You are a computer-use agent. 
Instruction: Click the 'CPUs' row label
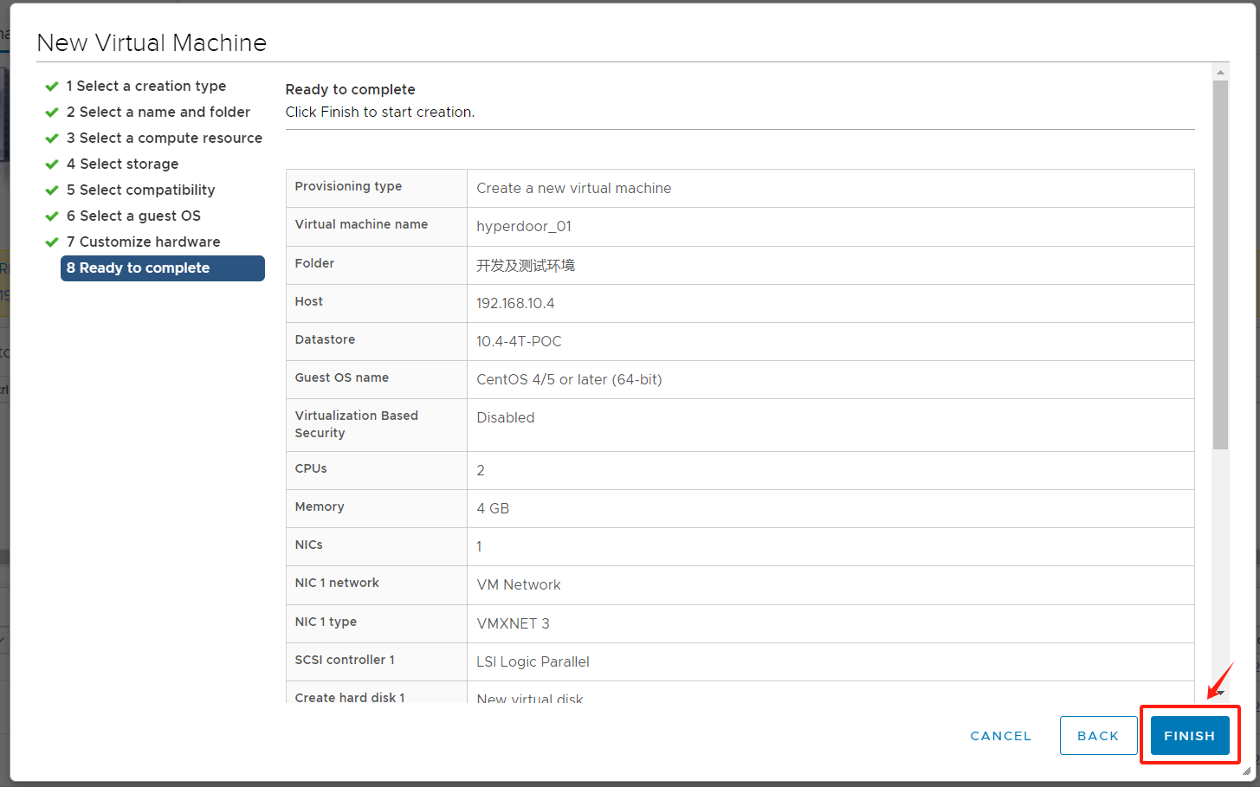[x=311, y=468]
